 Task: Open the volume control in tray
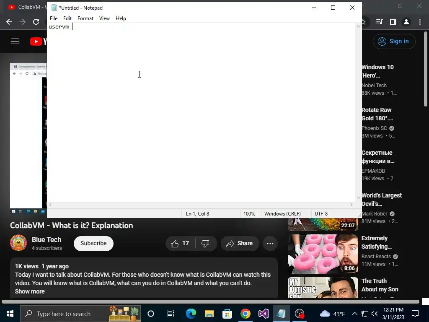pyautogui.click(x=375, y=314)
